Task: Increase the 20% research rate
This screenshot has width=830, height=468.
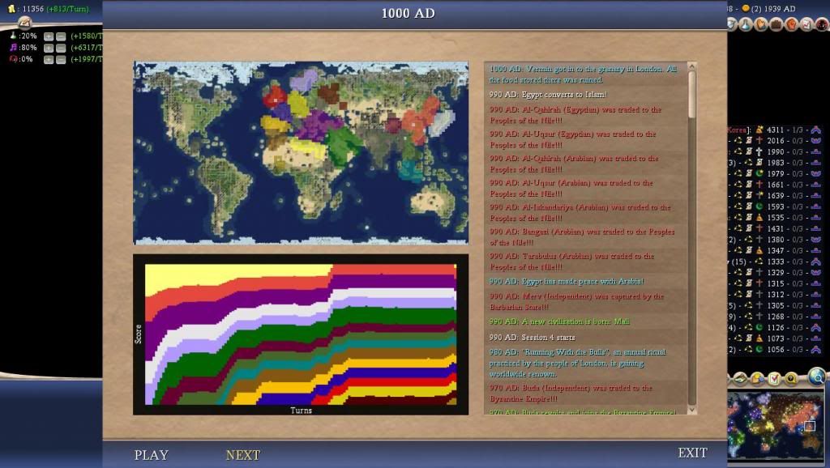Action: click(49, 36)
